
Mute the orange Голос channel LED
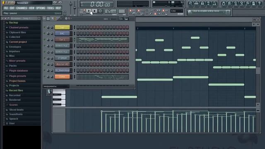(x=45, y=77)
